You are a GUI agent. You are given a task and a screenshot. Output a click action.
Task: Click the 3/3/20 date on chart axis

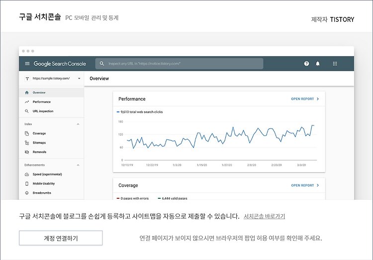tap(301, 165)
